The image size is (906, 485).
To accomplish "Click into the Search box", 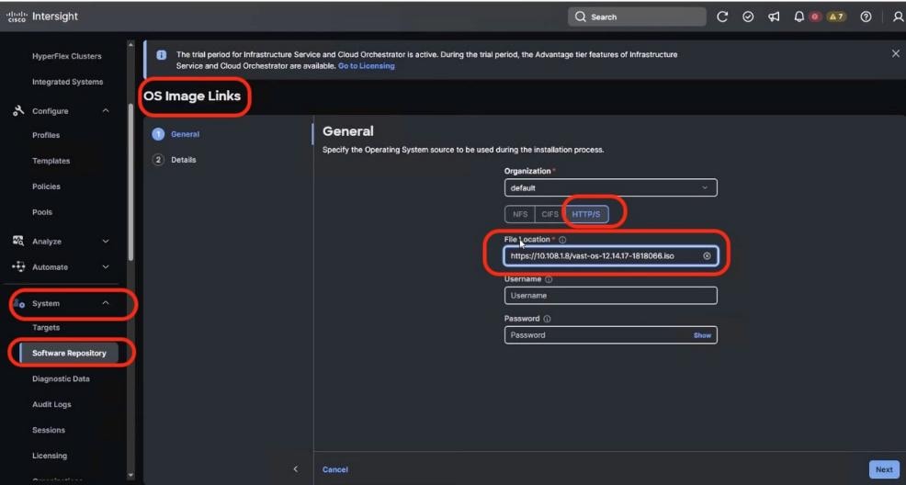I will click(x=637, y=17).
